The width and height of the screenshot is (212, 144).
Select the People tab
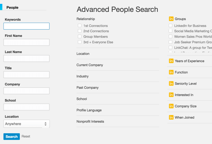(x=12, y=7)
